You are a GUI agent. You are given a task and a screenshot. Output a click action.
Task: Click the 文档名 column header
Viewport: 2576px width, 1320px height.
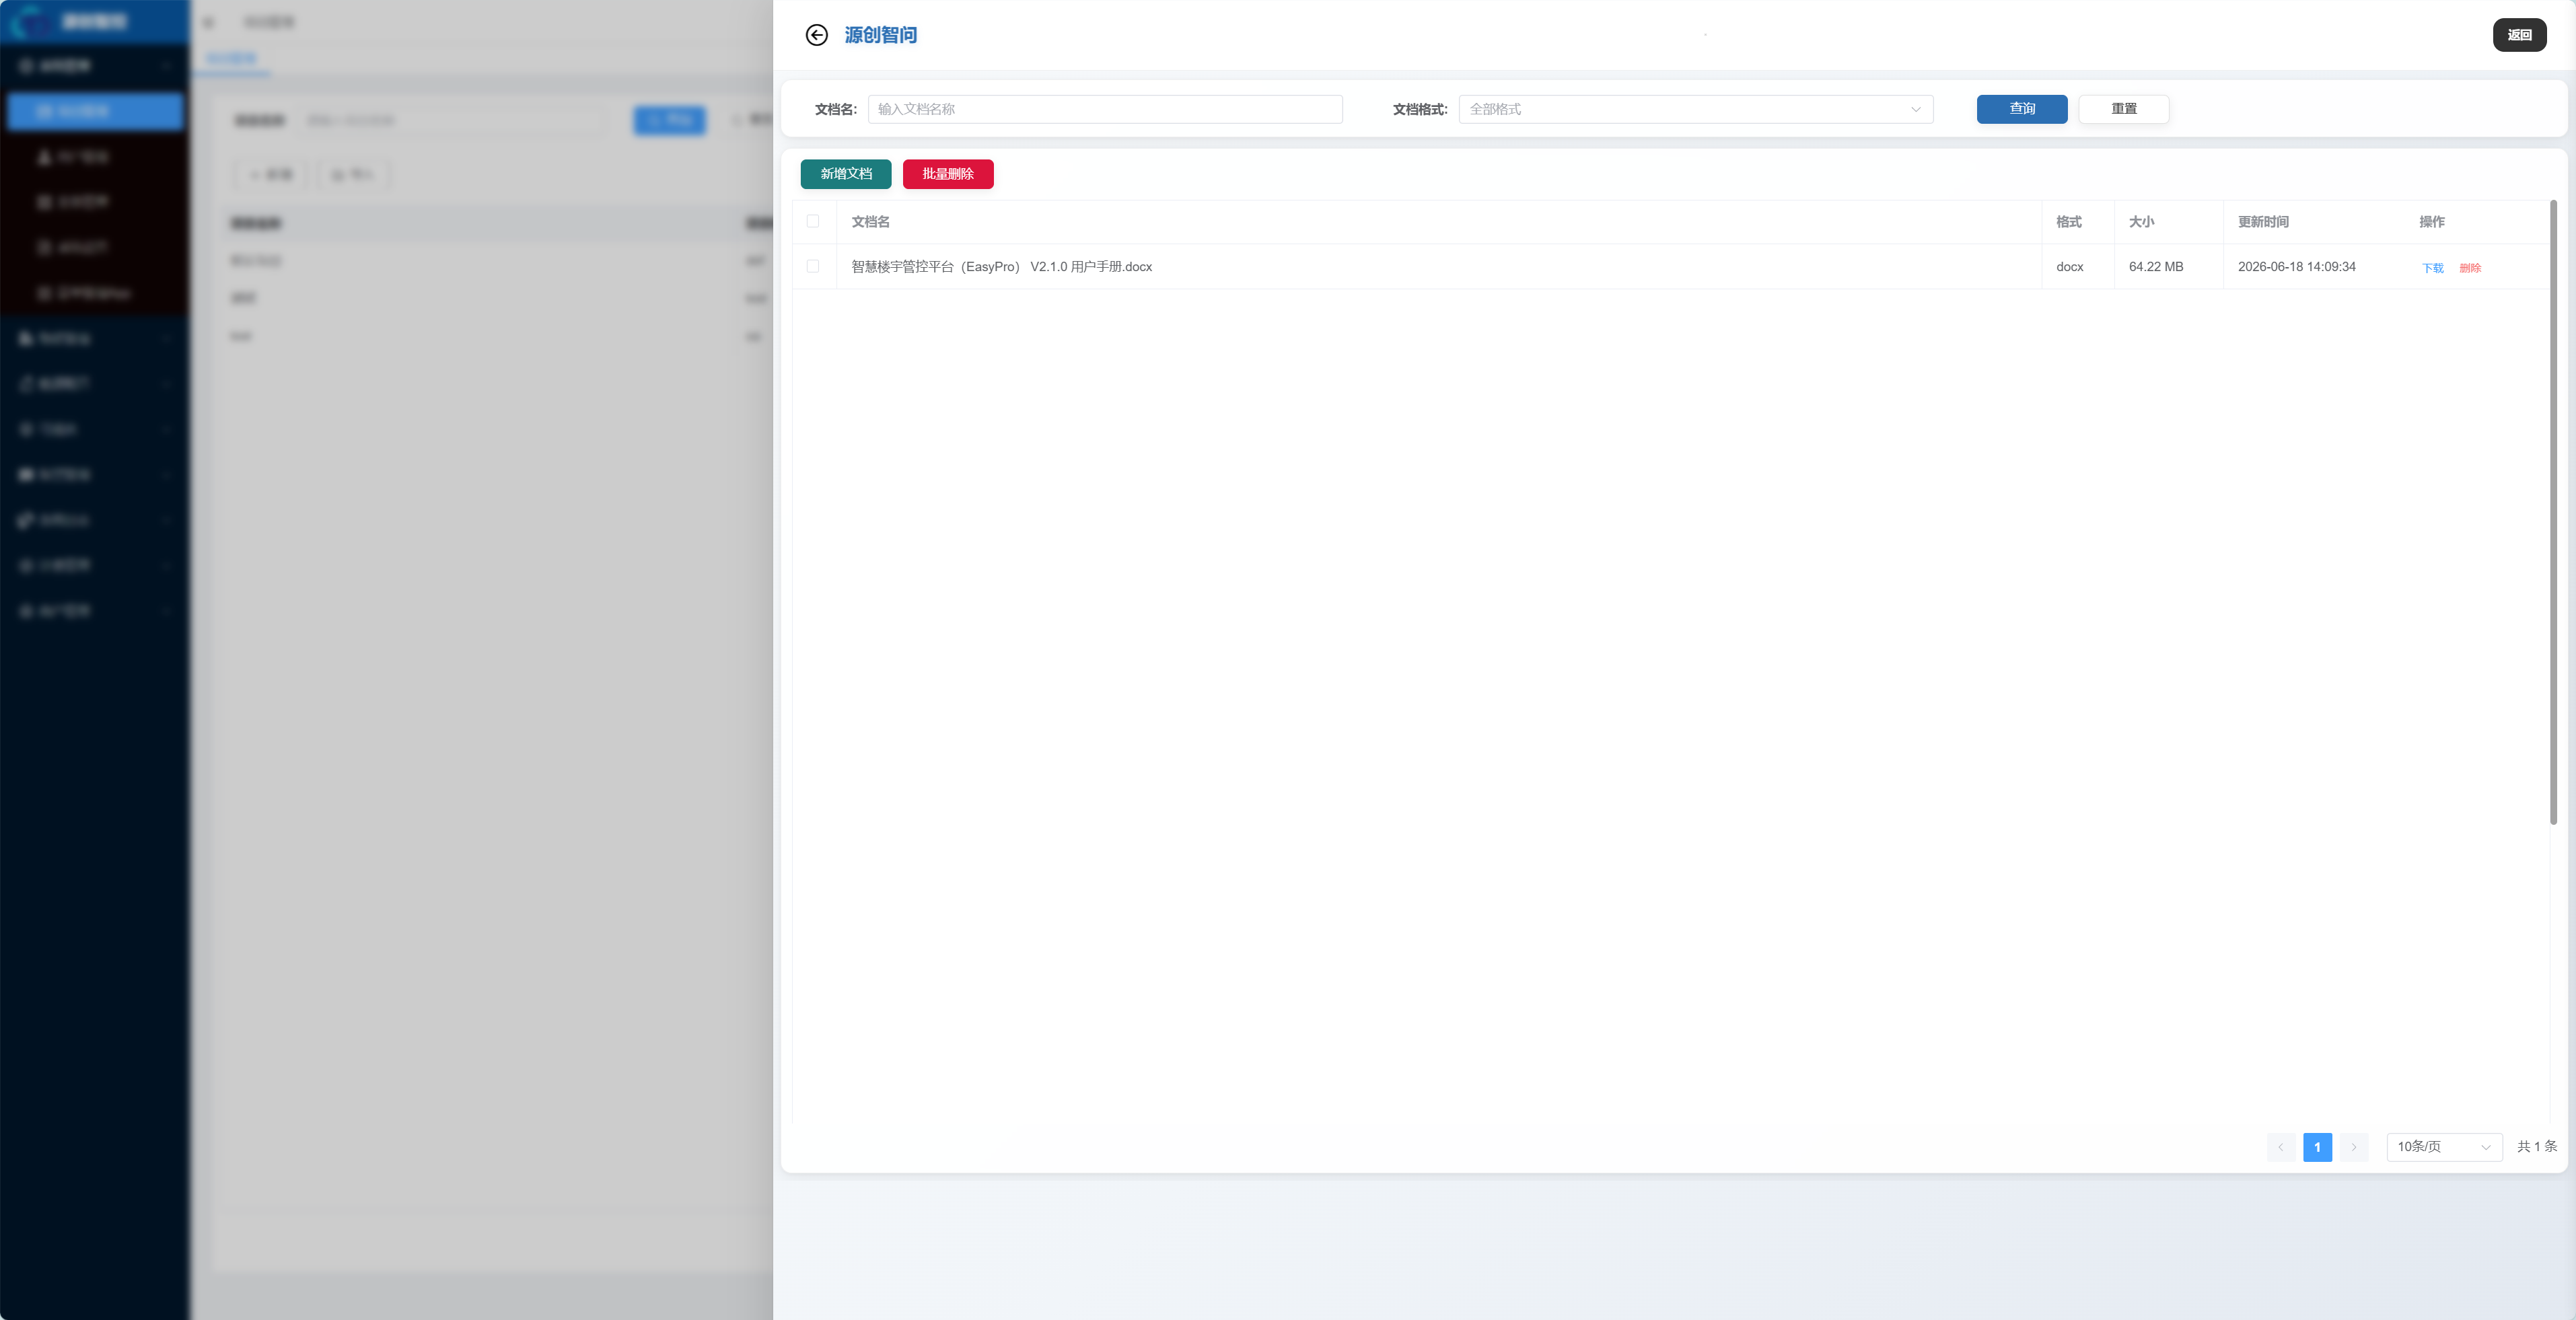click(x=870, y=222)
